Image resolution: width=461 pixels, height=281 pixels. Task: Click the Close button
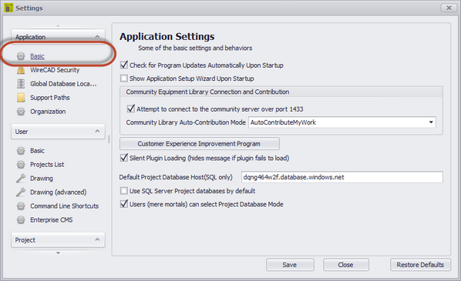coord(345,265)
